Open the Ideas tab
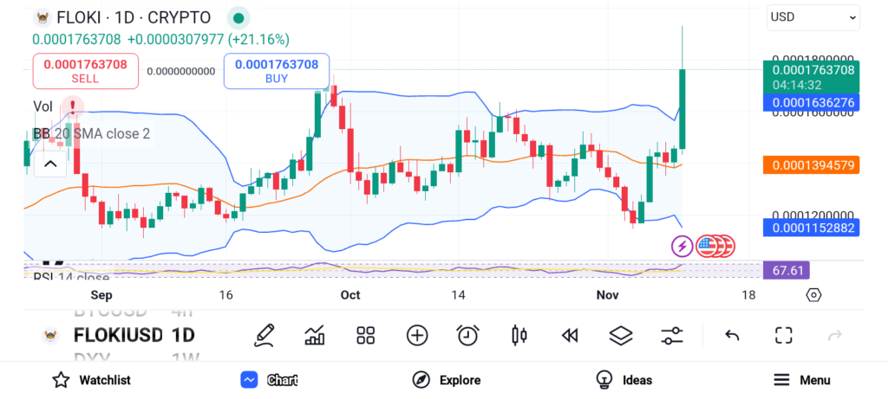The width and height of the screenshot is (888, 399). click(624, 380)
